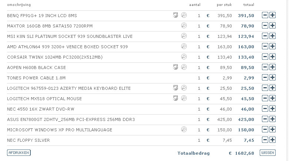The width and height of the screenshot is (289, 161).
Task: Remove one Tones power cable
Action: point(265,78)
